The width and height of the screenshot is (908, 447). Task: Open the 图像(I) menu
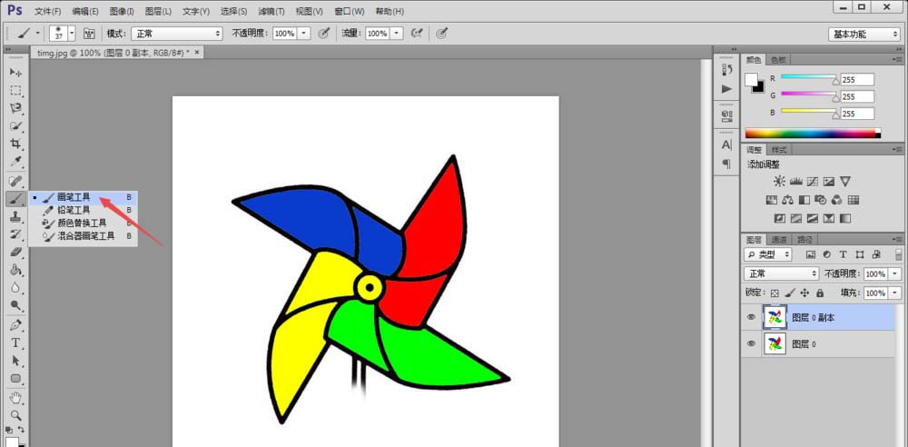pyautogui.click(x=121, y=11)
